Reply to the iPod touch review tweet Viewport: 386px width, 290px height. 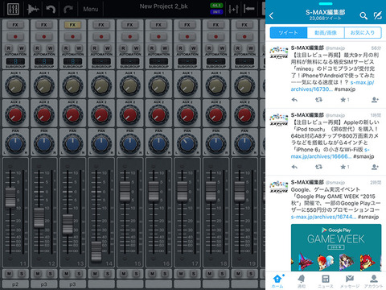pyautogui.click(x=294, y=167)
